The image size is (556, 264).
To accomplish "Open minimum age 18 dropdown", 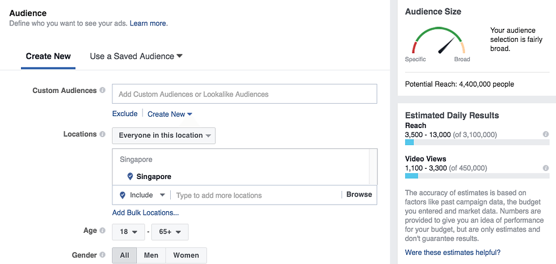I will tap(128, 232).
